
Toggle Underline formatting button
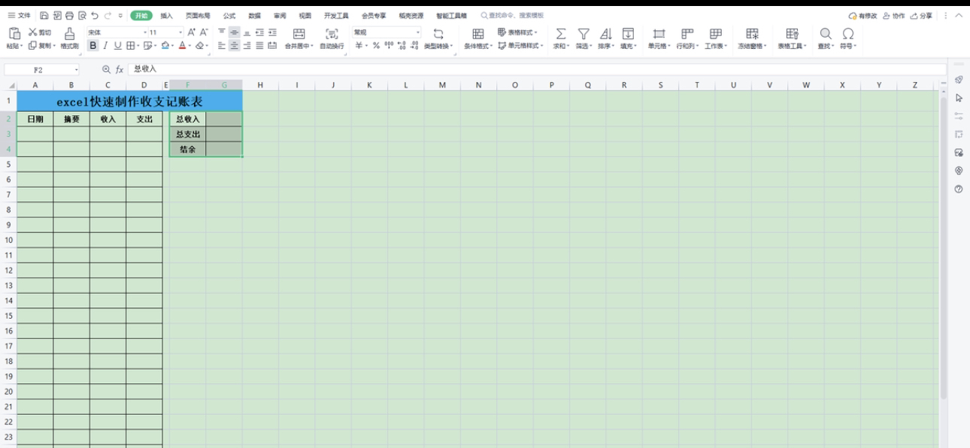pos(117,46)
